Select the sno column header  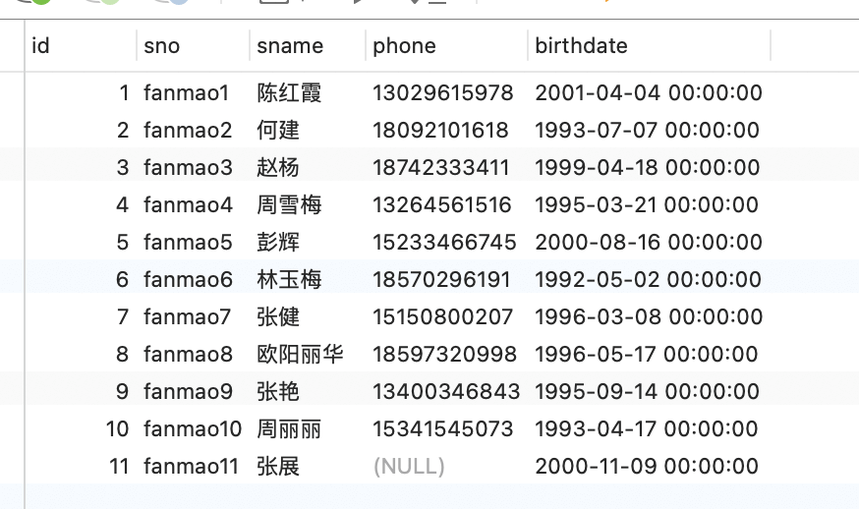point(194,45)
